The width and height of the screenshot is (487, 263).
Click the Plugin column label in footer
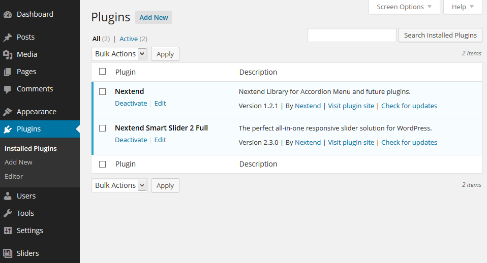[126, 164]
